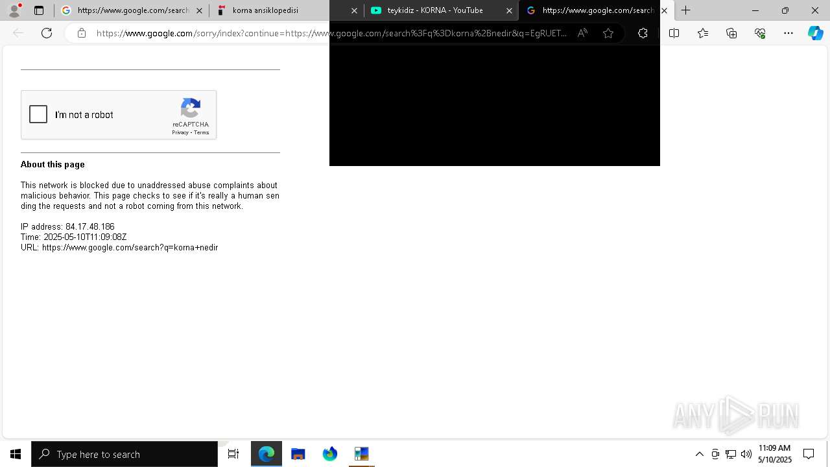Viewport: 830px width, 467px height.
Task: Click the reCAPTCHA logo
Action: [191, 108]
